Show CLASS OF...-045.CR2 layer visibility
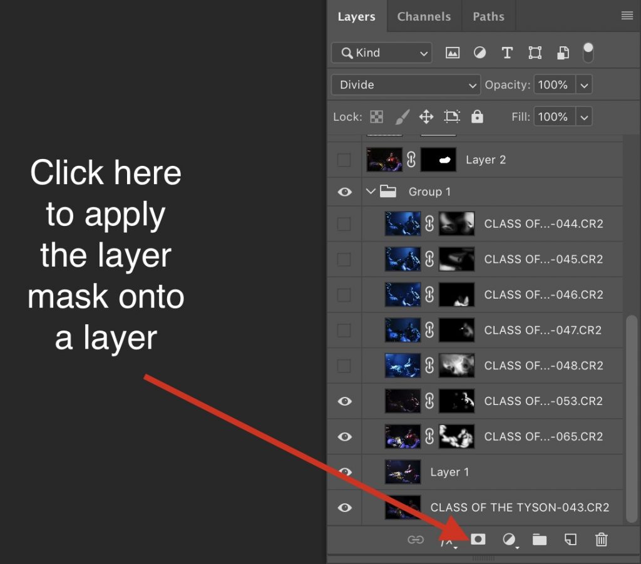This screenshot has width=641, height=564. tap(344, 259)
